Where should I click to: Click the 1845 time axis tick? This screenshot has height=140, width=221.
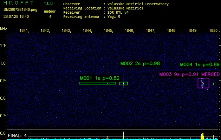click(108, 30)
